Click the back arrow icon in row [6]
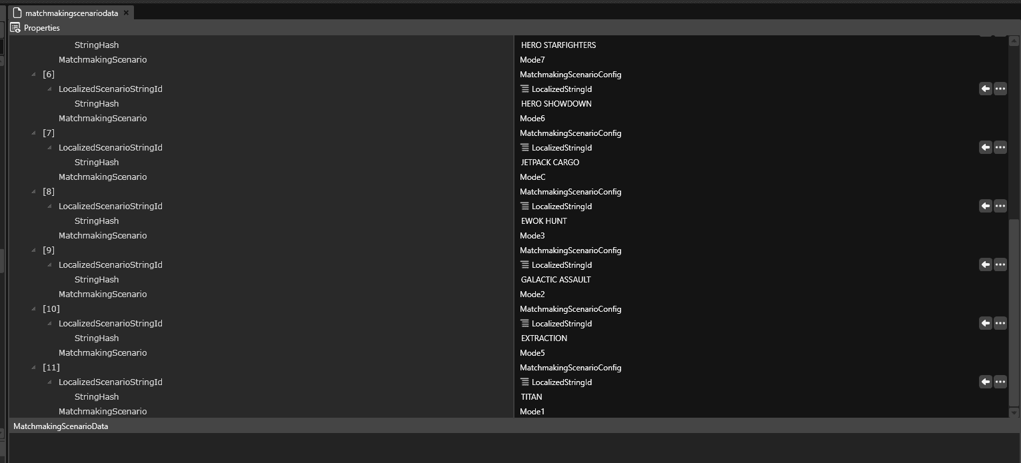The height and width of the screenshot is (463, 1021). point(985,89)
